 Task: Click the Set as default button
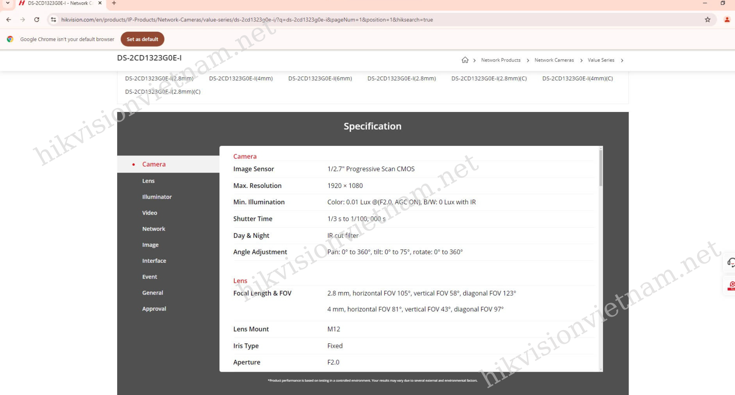coord(142,39)
